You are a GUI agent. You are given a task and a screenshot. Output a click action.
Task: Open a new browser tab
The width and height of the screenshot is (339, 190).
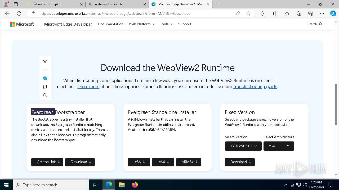coord(217,4)
